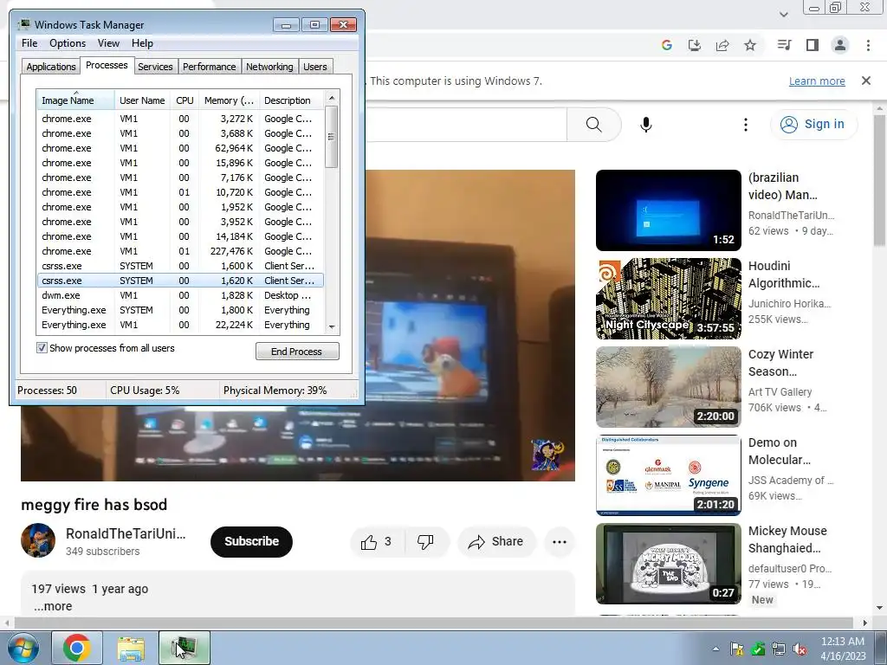Dismiss the Windows 7 notification bar

coord(866,81)
